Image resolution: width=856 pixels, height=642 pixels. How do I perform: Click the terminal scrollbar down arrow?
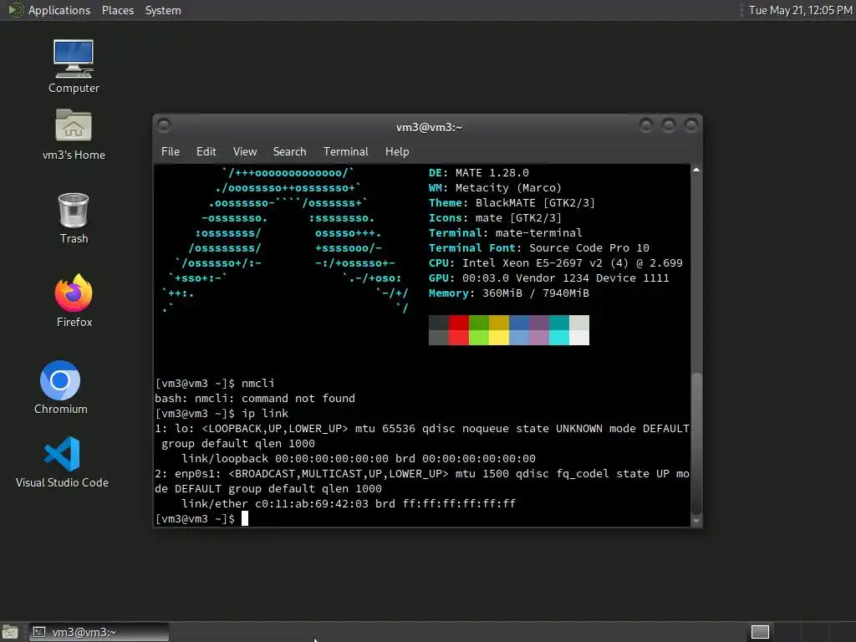696,521
